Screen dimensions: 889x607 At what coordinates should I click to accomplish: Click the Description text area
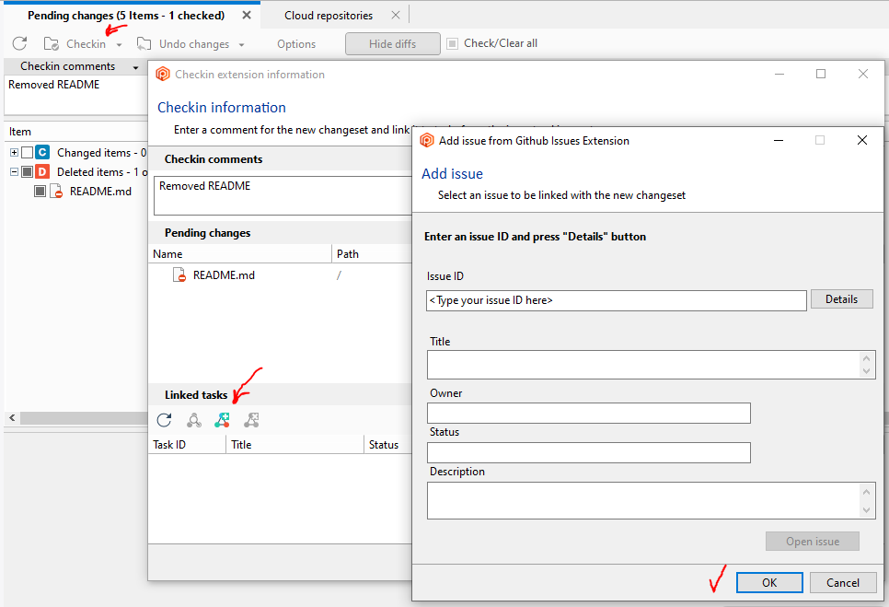tap(643, 500)
